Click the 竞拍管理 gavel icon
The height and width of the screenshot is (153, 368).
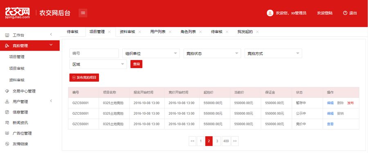click(7, 46)
